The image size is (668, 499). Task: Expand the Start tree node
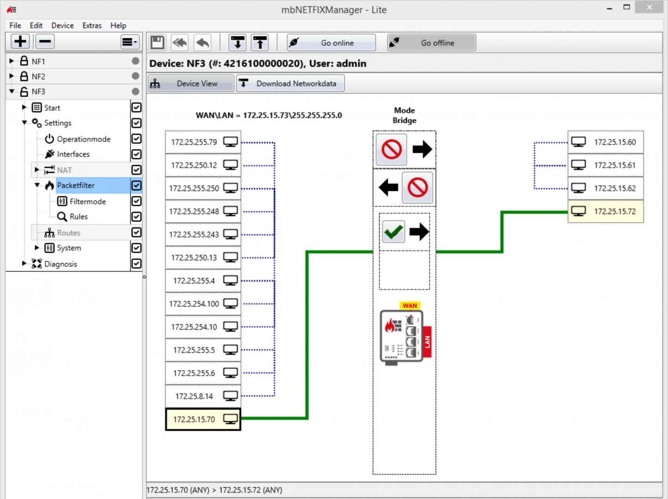coord(24,107)
